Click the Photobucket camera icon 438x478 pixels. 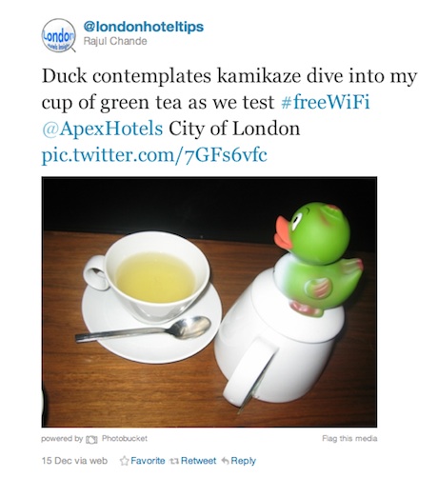(x=92, y=439)
